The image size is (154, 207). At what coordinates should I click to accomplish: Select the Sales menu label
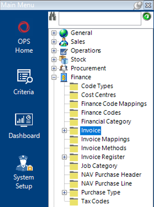point(78,42)
